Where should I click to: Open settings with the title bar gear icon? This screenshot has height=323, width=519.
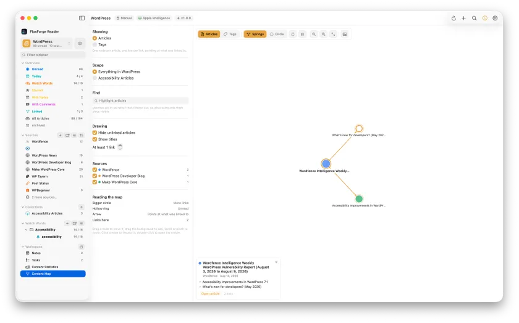click(495, 18)
